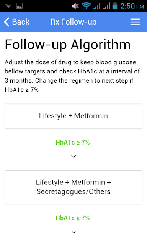
Task: Tap the picture notification icon
Action: (20, 6)
